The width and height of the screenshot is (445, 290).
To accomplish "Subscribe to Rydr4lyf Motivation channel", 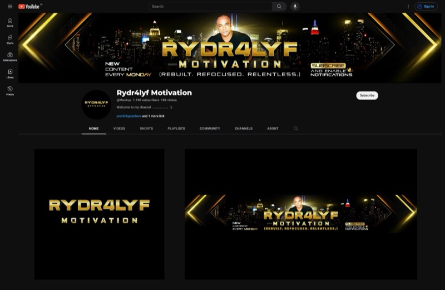I will [x=367, y=95].
